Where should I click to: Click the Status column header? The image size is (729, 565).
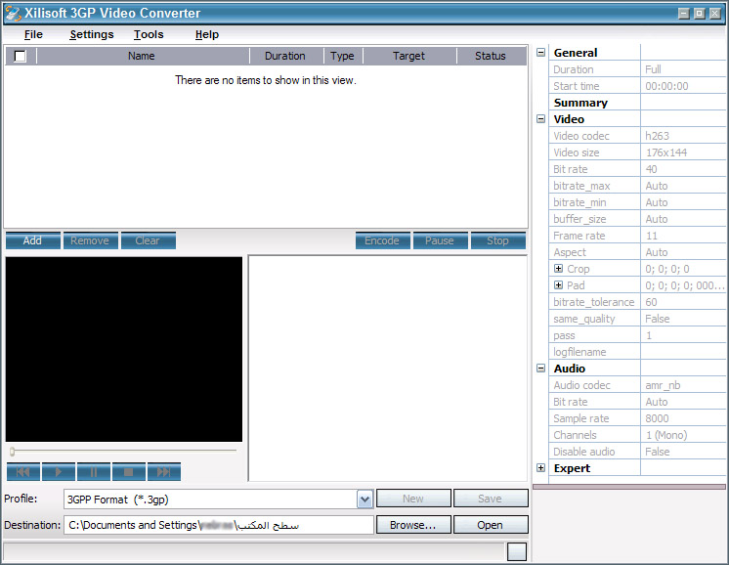click(491, 57)
